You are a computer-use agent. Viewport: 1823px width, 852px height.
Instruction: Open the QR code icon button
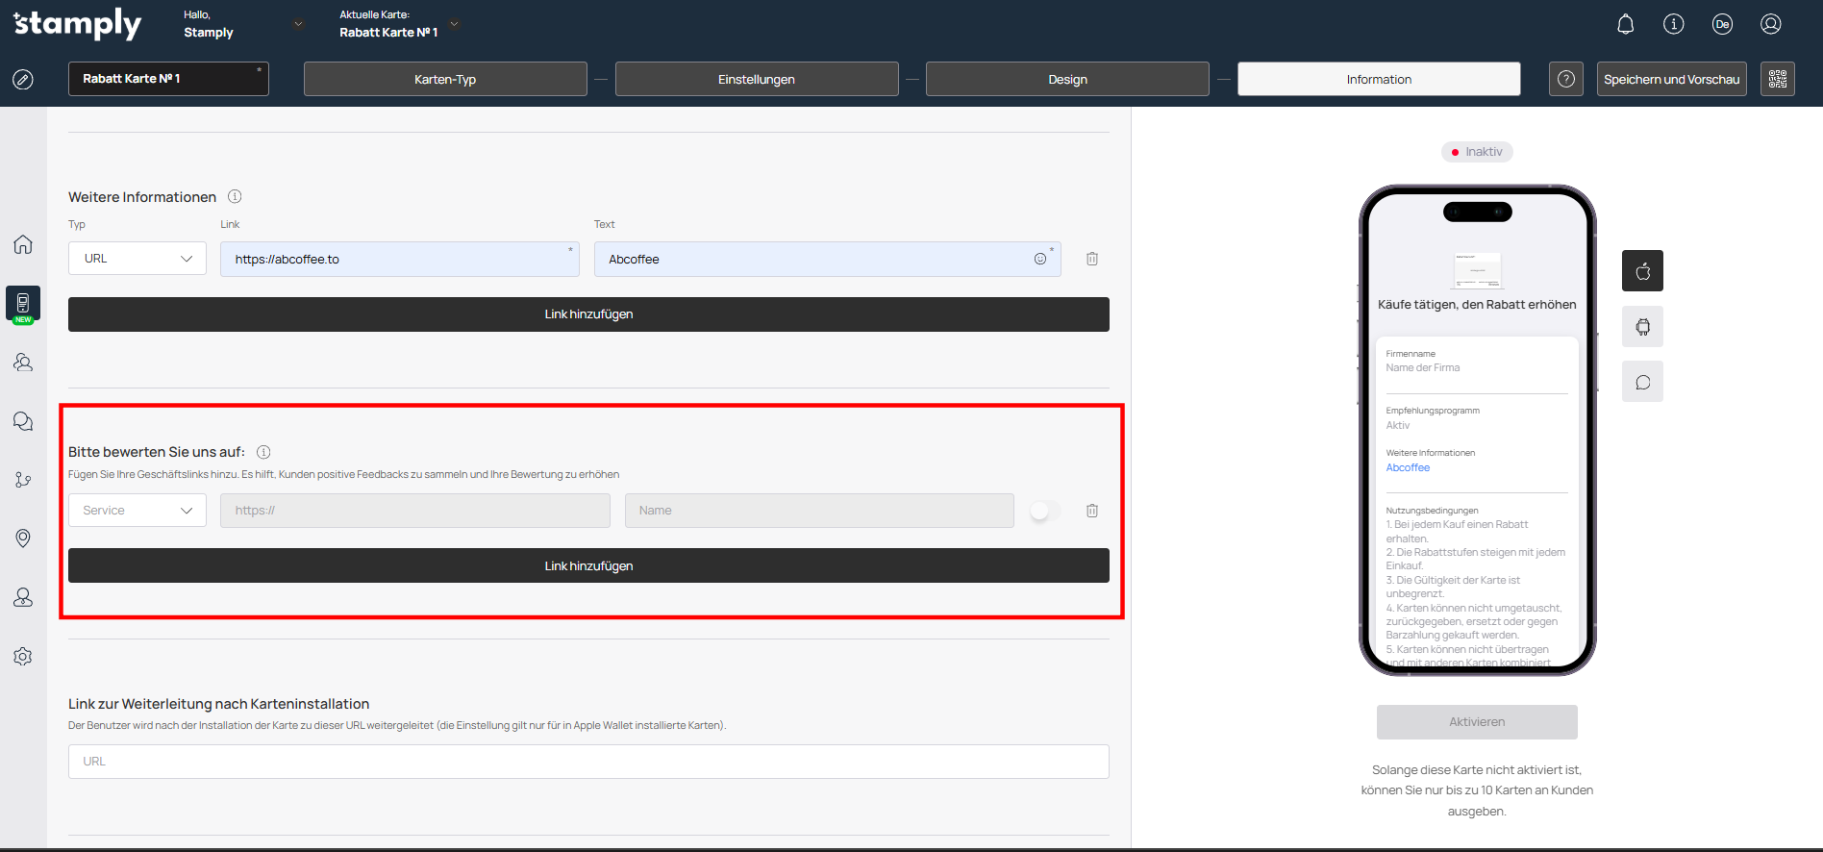click(1777, 79)
